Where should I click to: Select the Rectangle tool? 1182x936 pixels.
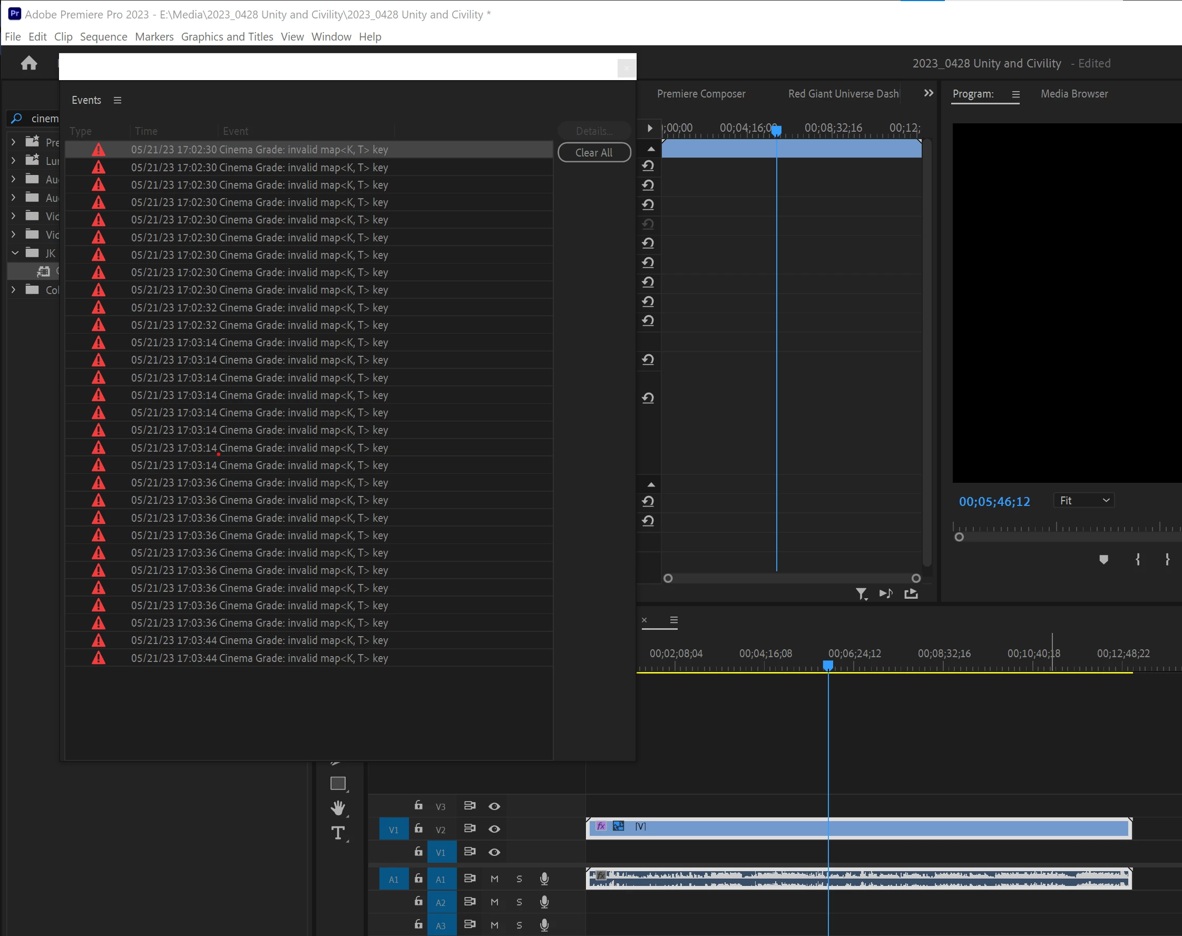tap(338, 784)
